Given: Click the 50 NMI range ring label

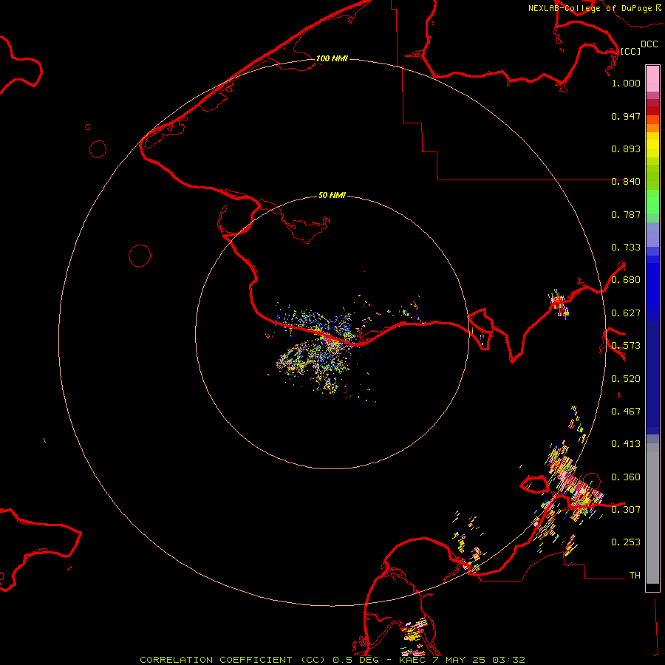Looking at the screenshot, I should (332, 195).
